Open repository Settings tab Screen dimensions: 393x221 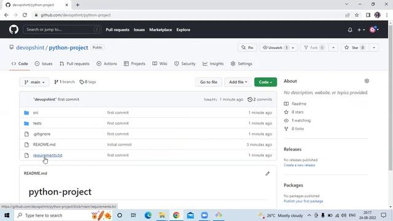click(241, 64)
